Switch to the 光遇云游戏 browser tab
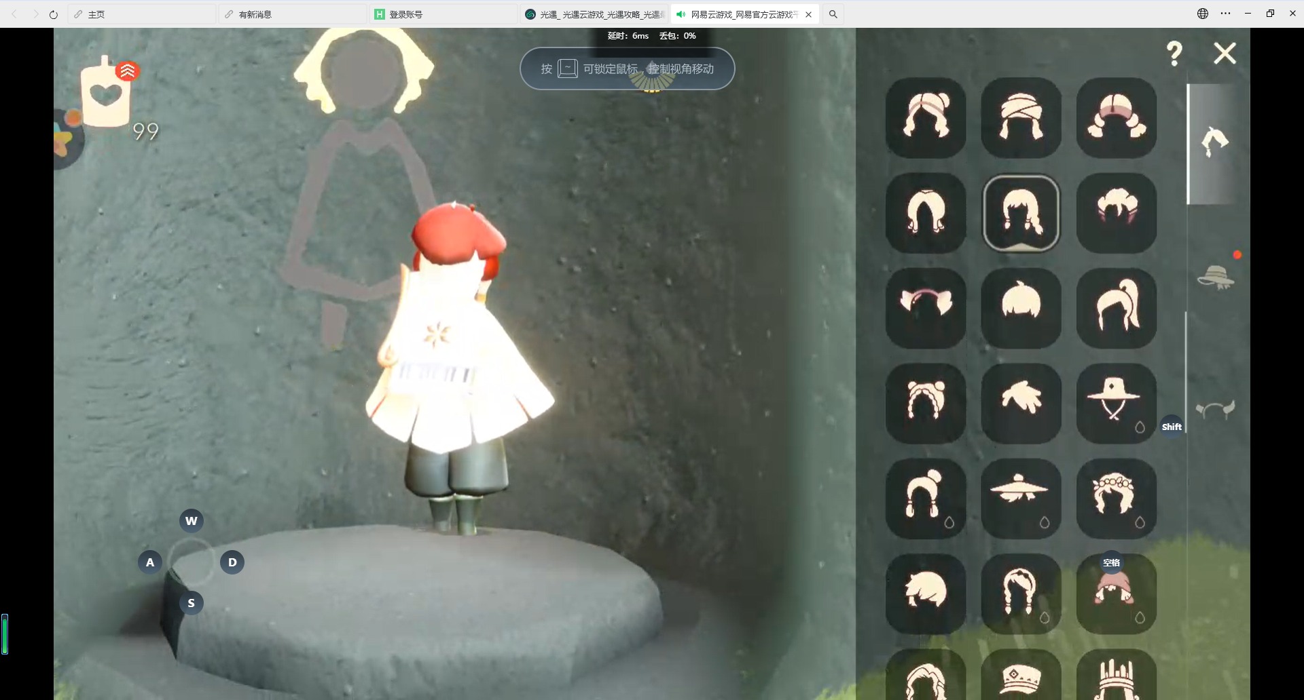 pos(594,14)
